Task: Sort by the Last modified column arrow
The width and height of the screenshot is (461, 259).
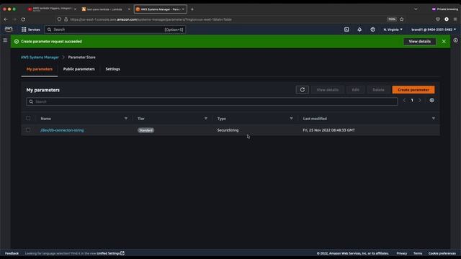Action: point(434,118)
